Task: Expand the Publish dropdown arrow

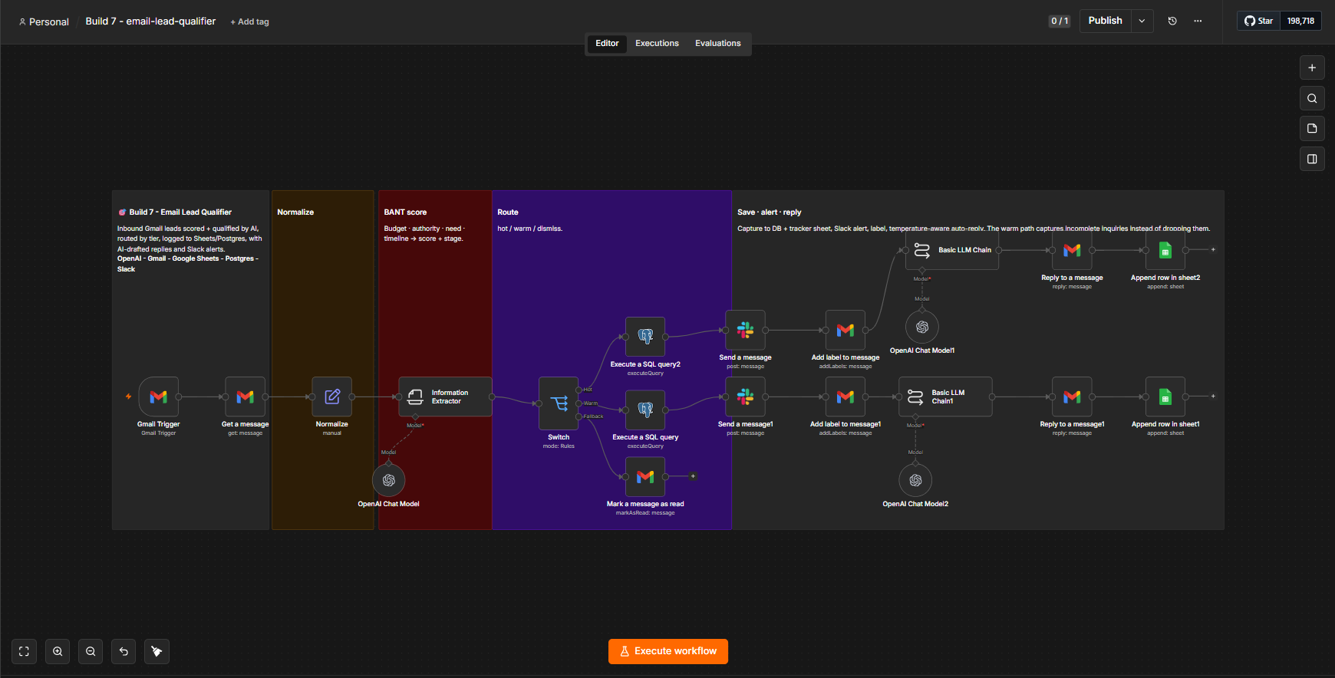Action: coord(1142,21)
